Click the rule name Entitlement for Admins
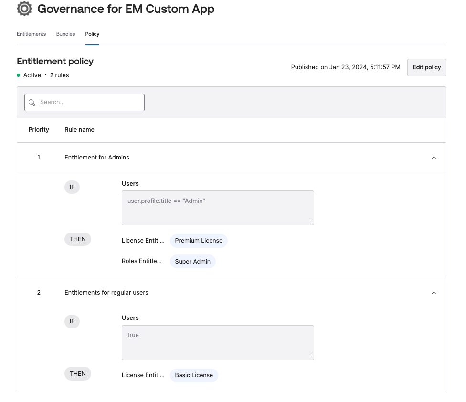The width and height of the screenshot is (466, 402). pyautogui.click(x=97, y=157)
